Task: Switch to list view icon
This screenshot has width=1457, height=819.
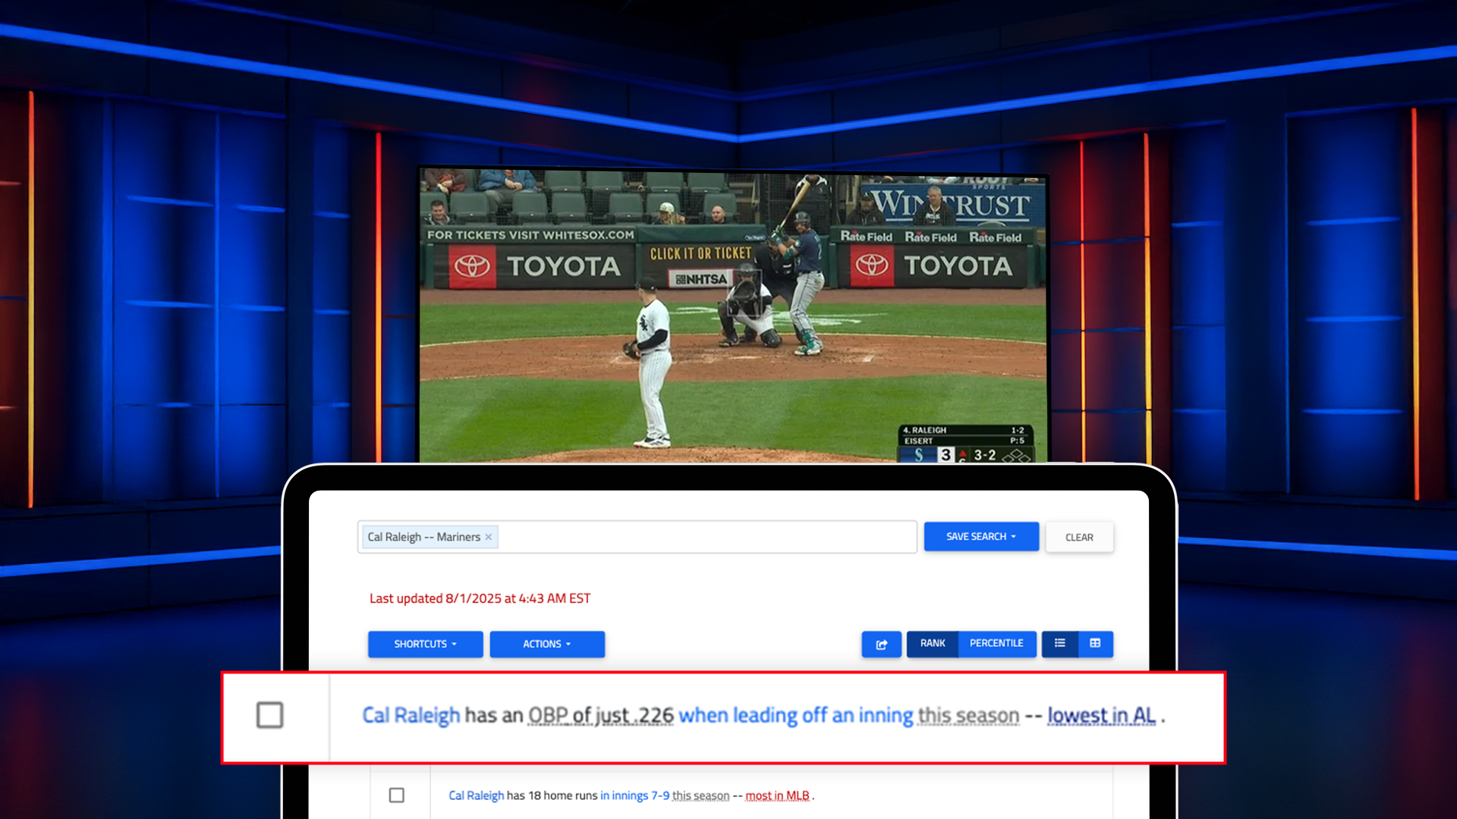Action: [x=1060, y=643]
